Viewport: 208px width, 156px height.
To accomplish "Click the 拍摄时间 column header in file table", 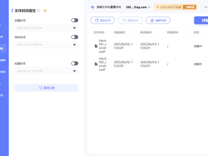I will click(173, 32).
